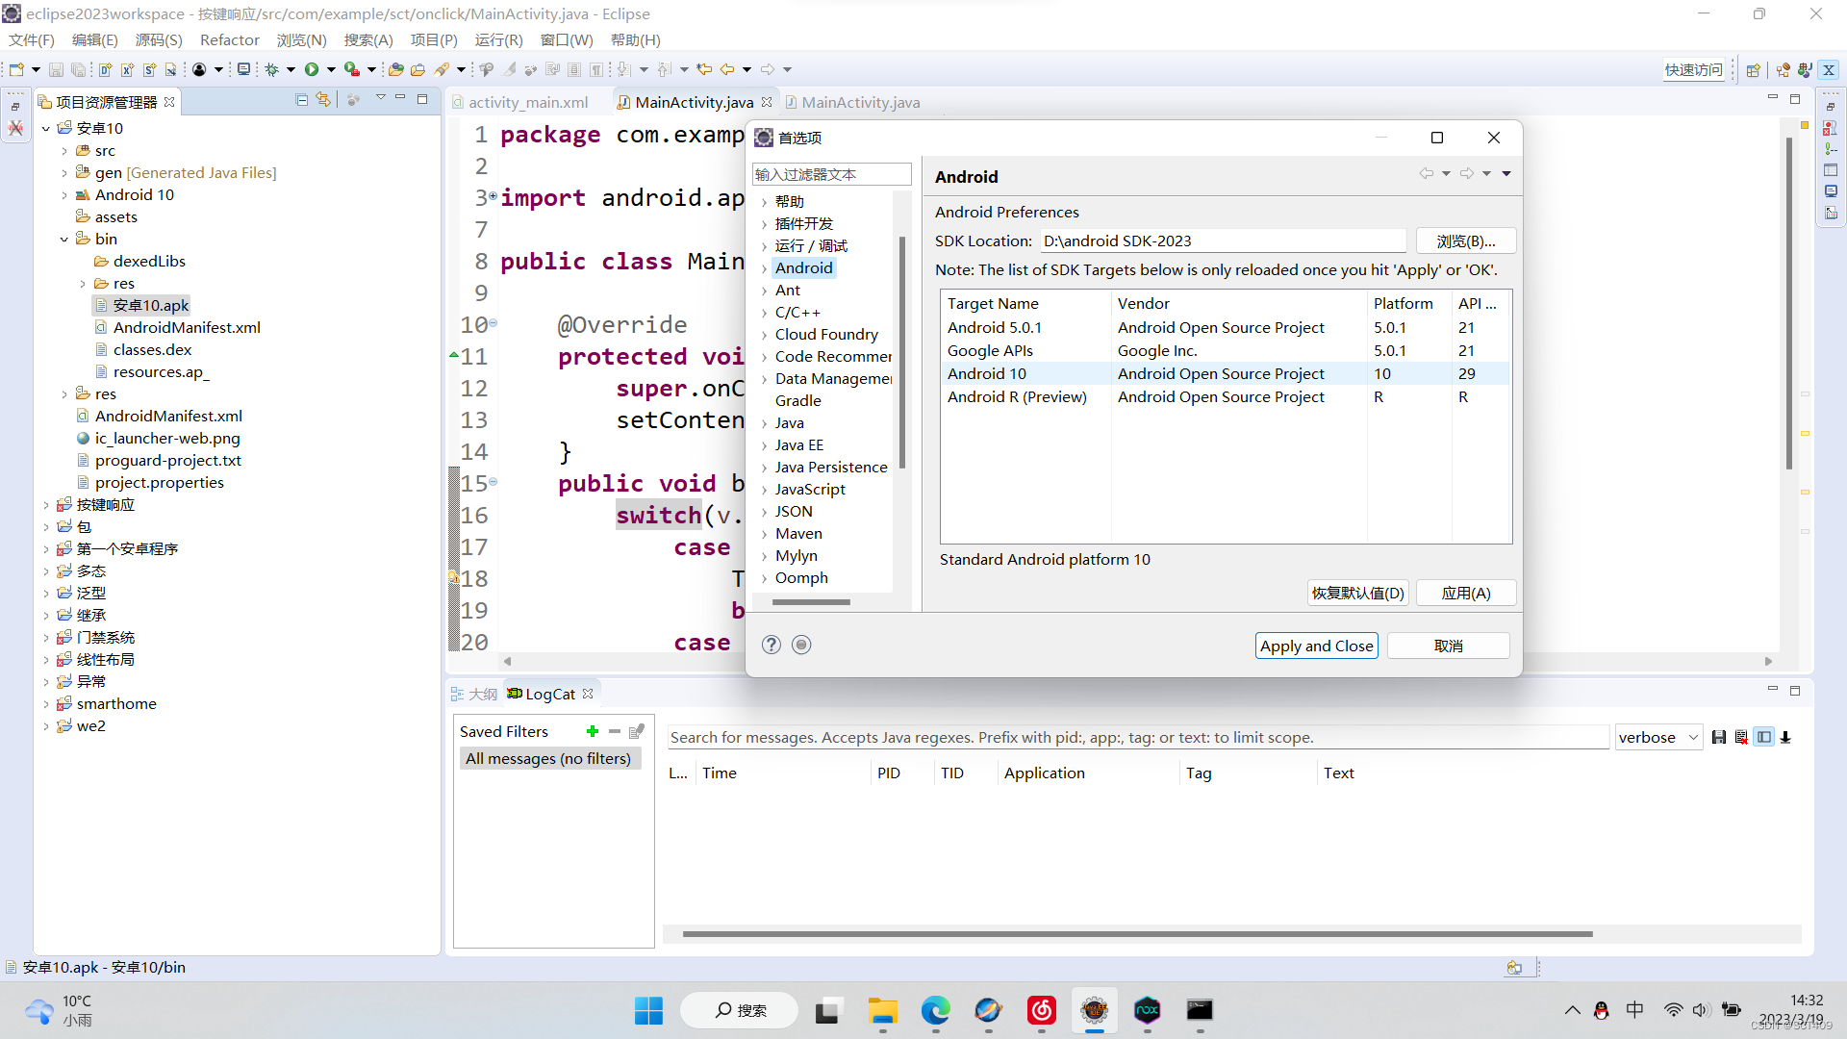Click the green Run toolbar icon
The height and width of the screenshot is (1039, 1847).
(x=312, y=69)
